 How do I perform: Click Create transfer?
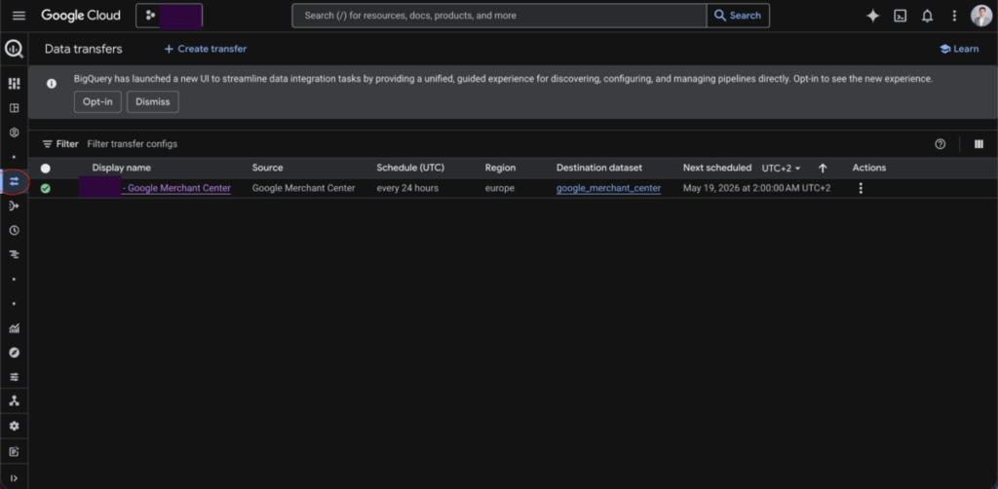tap(206, 49)
